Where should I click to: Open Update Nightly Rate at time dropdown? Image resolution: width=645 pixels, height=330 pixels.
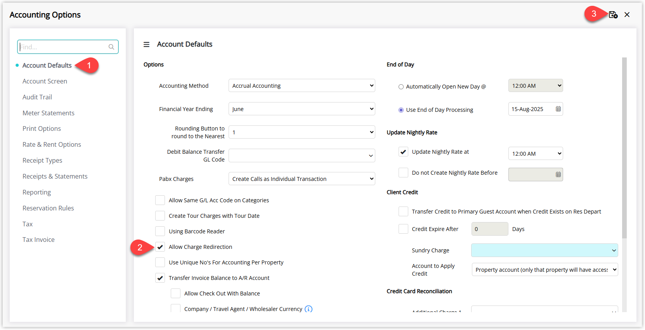click(536, 154)
